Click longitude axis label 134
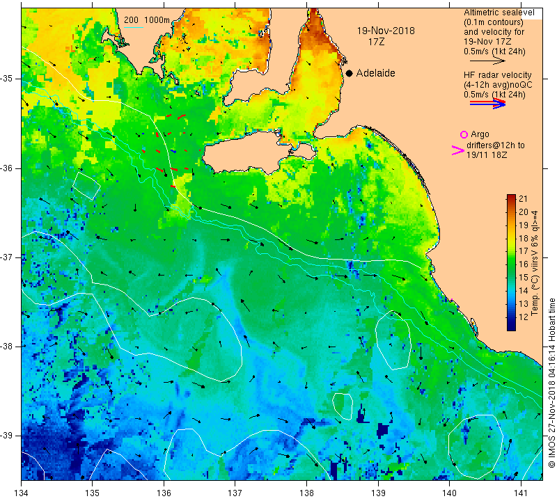 coord(22,493)
